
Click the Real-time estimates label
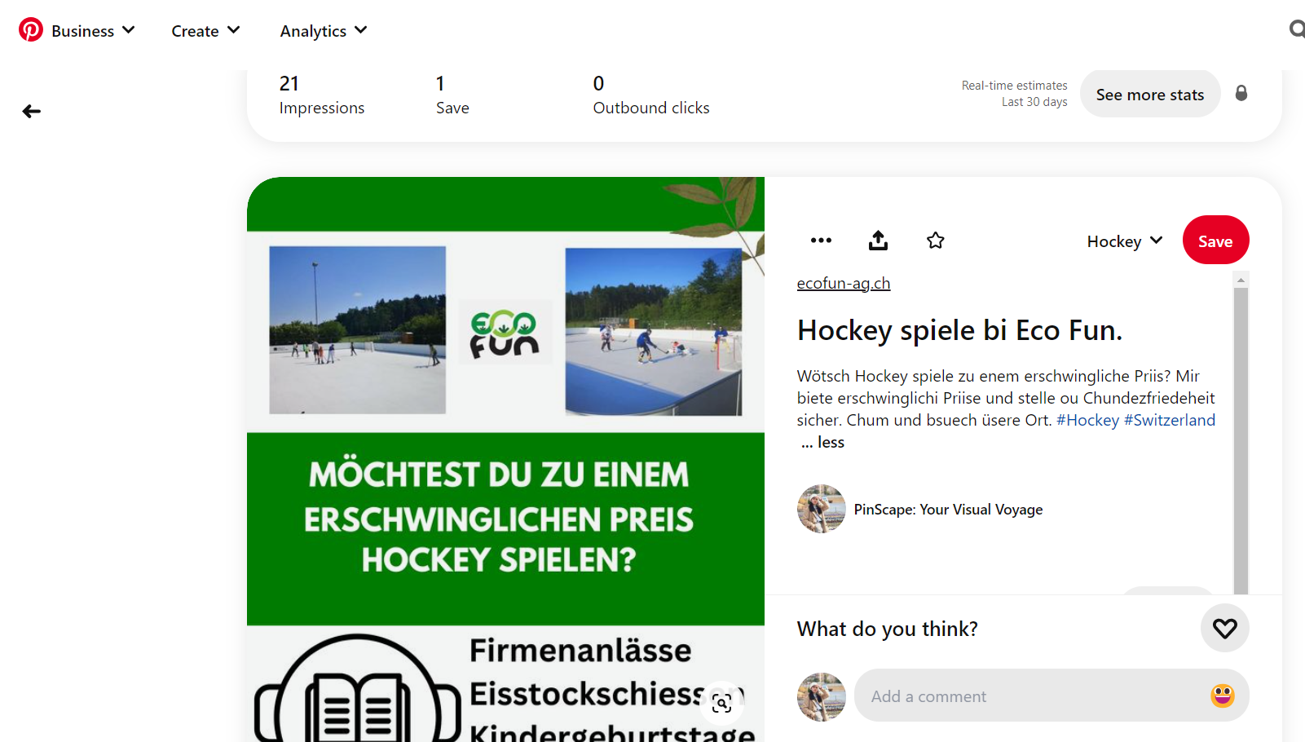[1015, 86]
